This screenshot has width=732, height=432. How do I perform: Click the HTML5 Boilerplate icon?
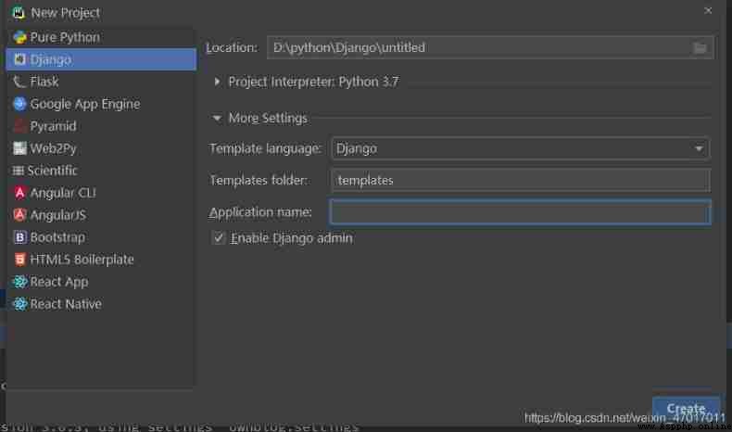(x=19, y=260)
